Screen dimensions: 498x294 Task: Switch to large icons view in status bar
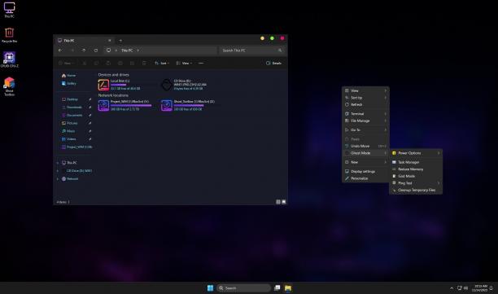click(284, 202)
